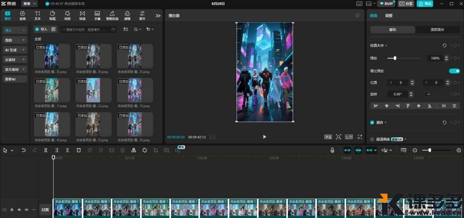464x218 pixels.
Task: Open the layout switcher dropdown in title bar
Action: point(370,3)
